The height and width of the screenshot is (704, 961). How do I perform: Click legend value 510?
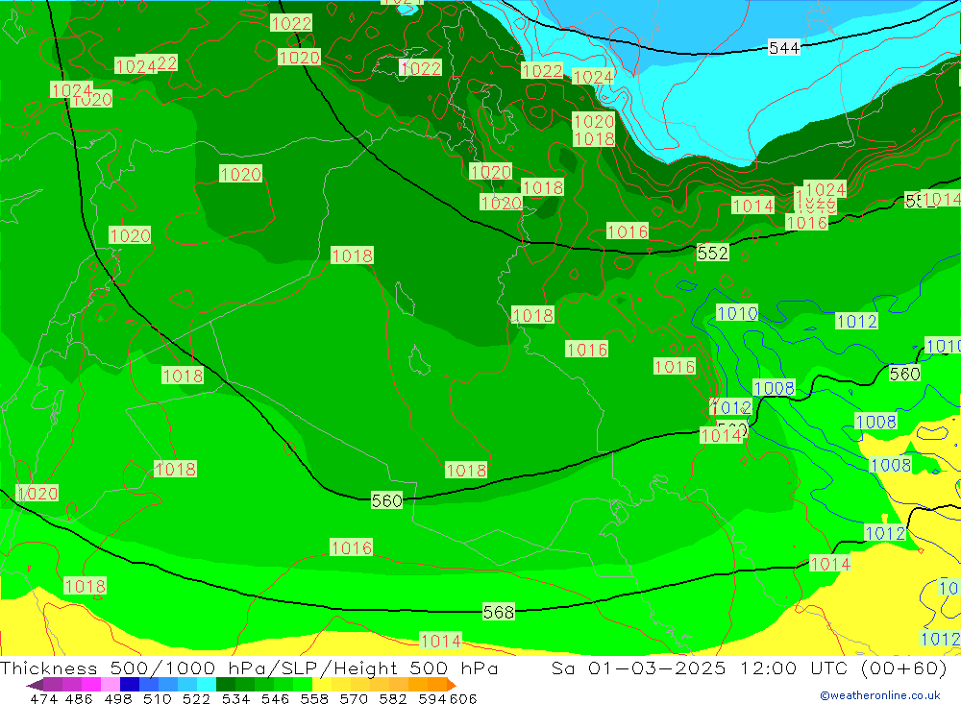(x=157, y=698)
